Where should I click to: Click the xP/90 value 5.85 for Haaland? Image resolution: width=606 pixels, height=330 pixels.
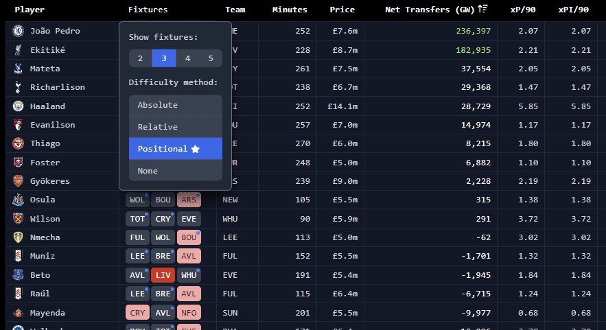528,106
